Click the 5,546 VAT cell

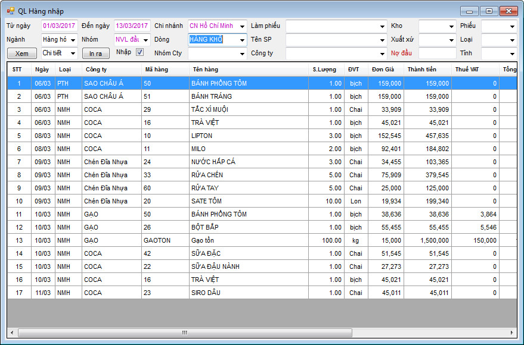475,227
